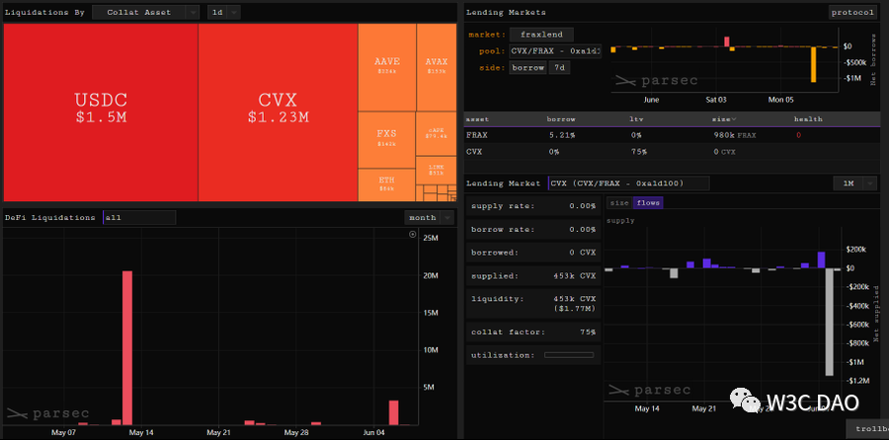The image size is (889, 440).
Task: Expand the 1M range dropdown
Action: [855, 183]
